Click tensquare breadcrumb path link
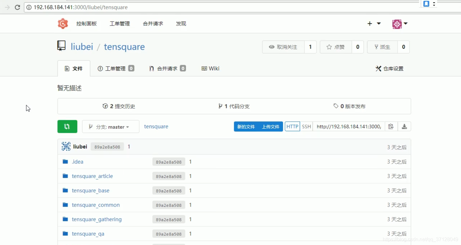The width and height of the screenshot is (461, 245). point(156,127)
